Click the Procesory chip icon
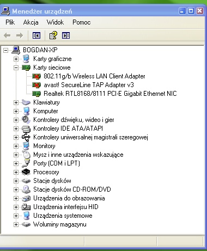Viewport: 207px width, 251px height. (x=26, y=172)
